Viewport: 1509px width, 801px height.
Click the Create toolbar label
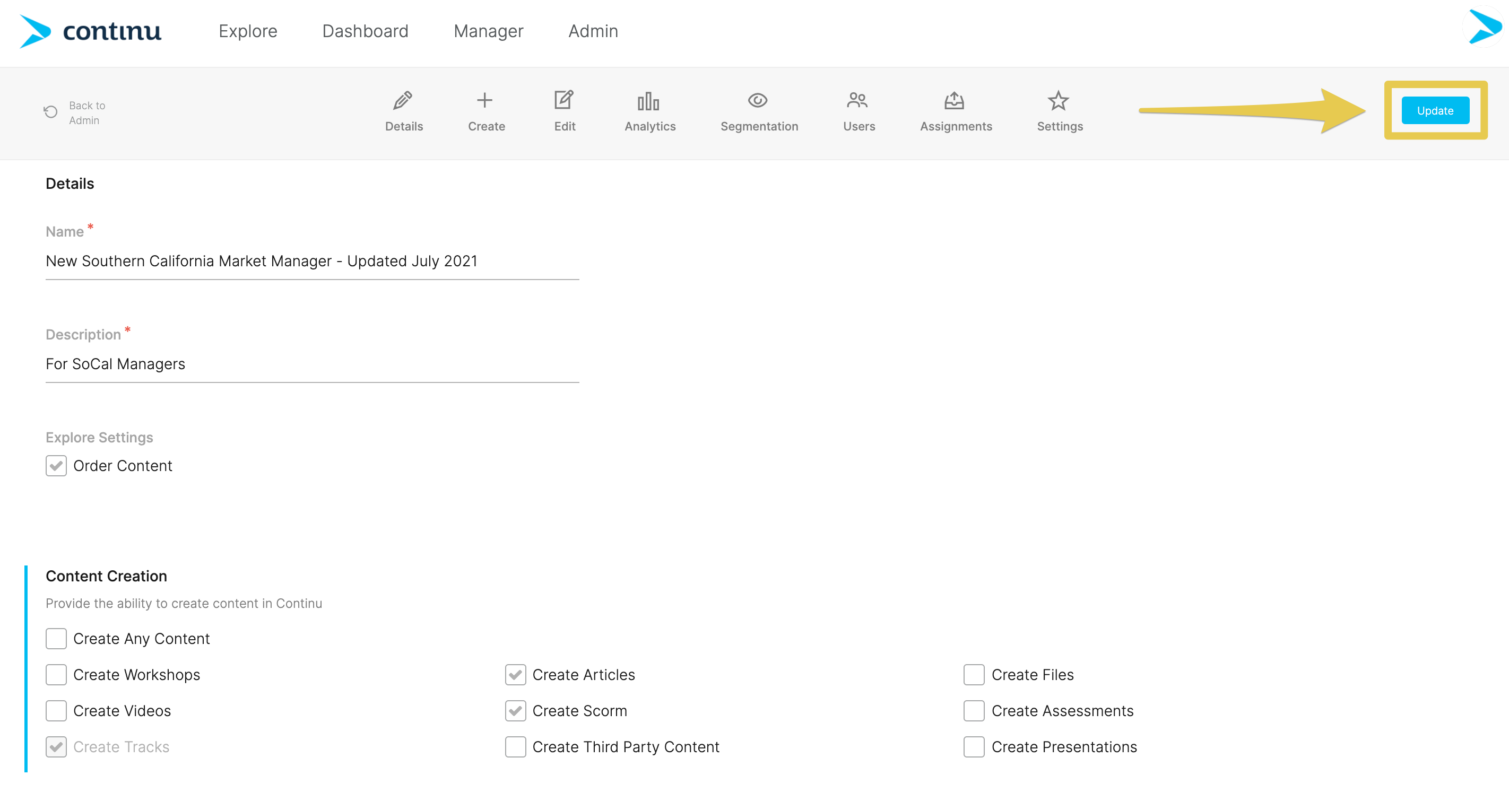point(486,126)
